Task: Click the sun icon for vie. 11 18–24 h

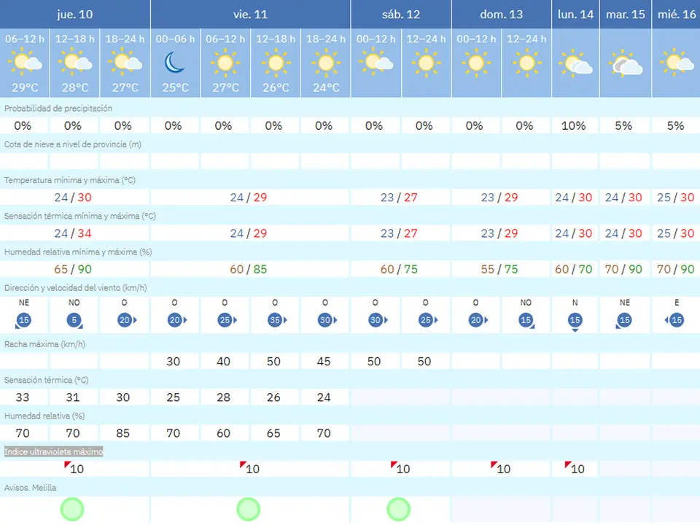Action: 326,63
